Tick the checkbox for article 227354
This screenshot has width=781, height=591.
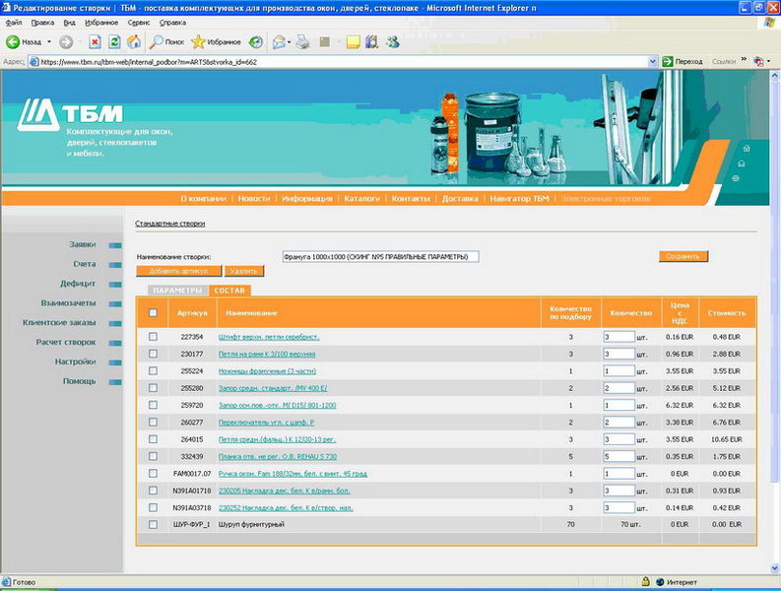point(153,337)
